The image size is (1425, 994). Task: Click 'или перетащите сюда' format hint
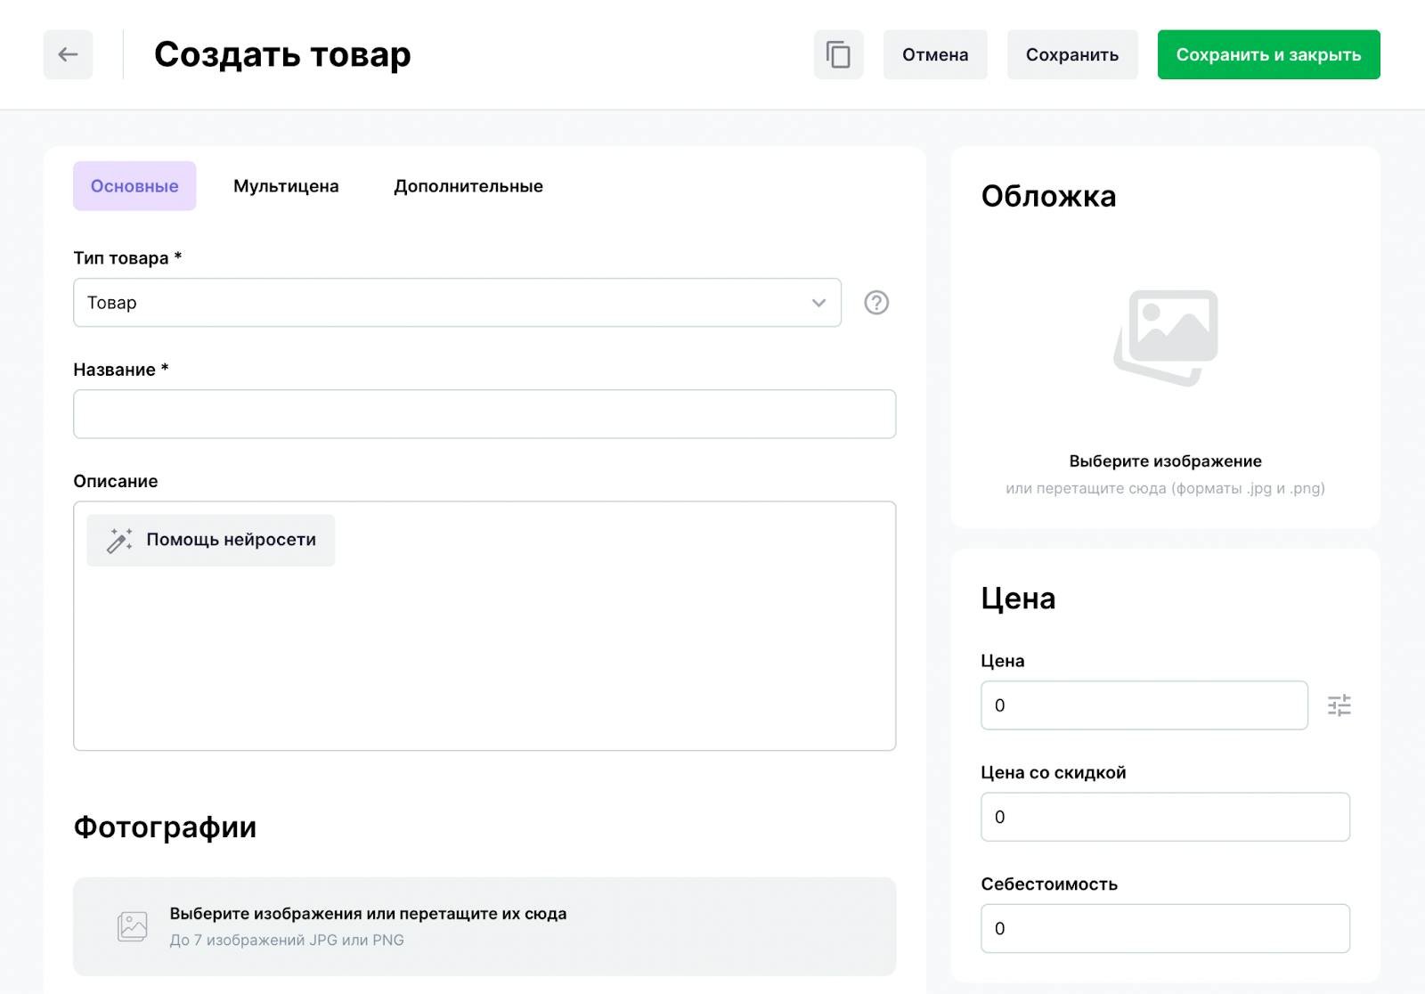tap(1165, 488)
